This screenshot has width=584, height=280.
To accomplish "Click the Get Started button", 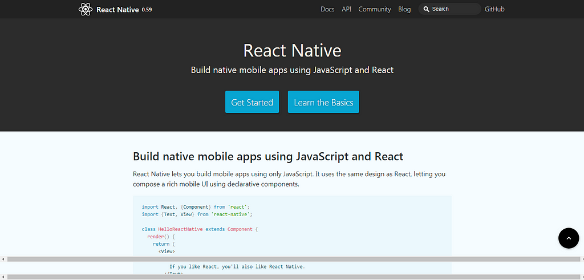I will tap(252, 102).
